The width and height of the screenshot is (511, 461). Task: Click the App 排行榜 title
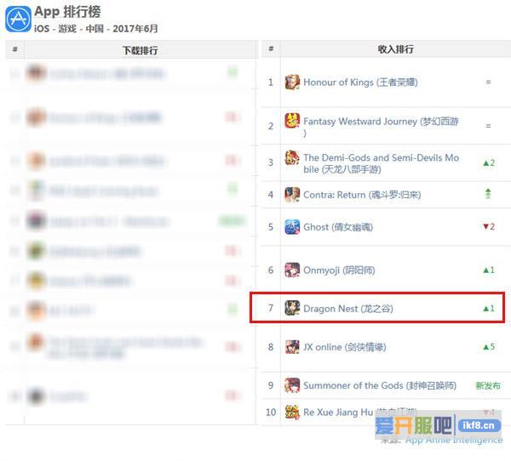click(x=67, y=12)
